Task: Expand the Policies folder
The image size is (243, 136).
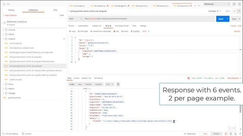Action: tap(3, 34)
